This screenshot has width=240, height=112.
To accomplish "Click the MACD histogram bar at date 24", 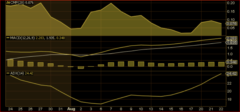I will point(10,63).
